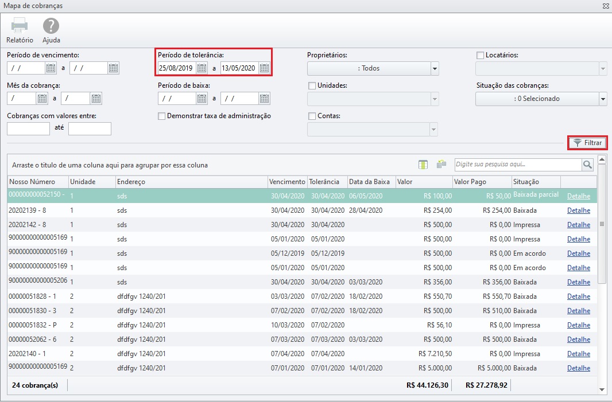Image resolution: width=612 pixels, height=402 pixels.
Task: Focus the minimum Cobranças com valores field
Action: pyautogui.click(x=29, y=128)
